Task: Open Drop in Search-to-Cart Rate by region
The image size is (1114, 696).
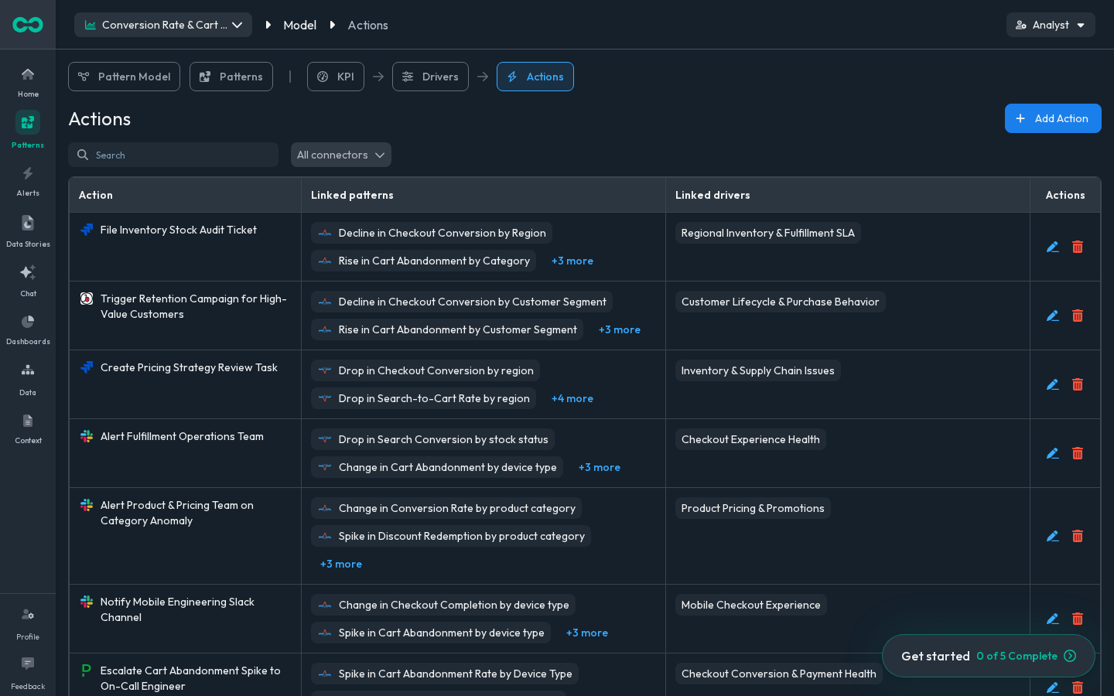Action: point(424,398)
